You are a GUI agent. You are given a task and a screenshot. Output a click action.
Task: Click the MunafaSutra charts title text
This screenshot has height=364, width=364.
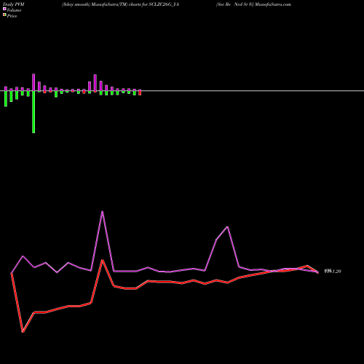(120, 4)
